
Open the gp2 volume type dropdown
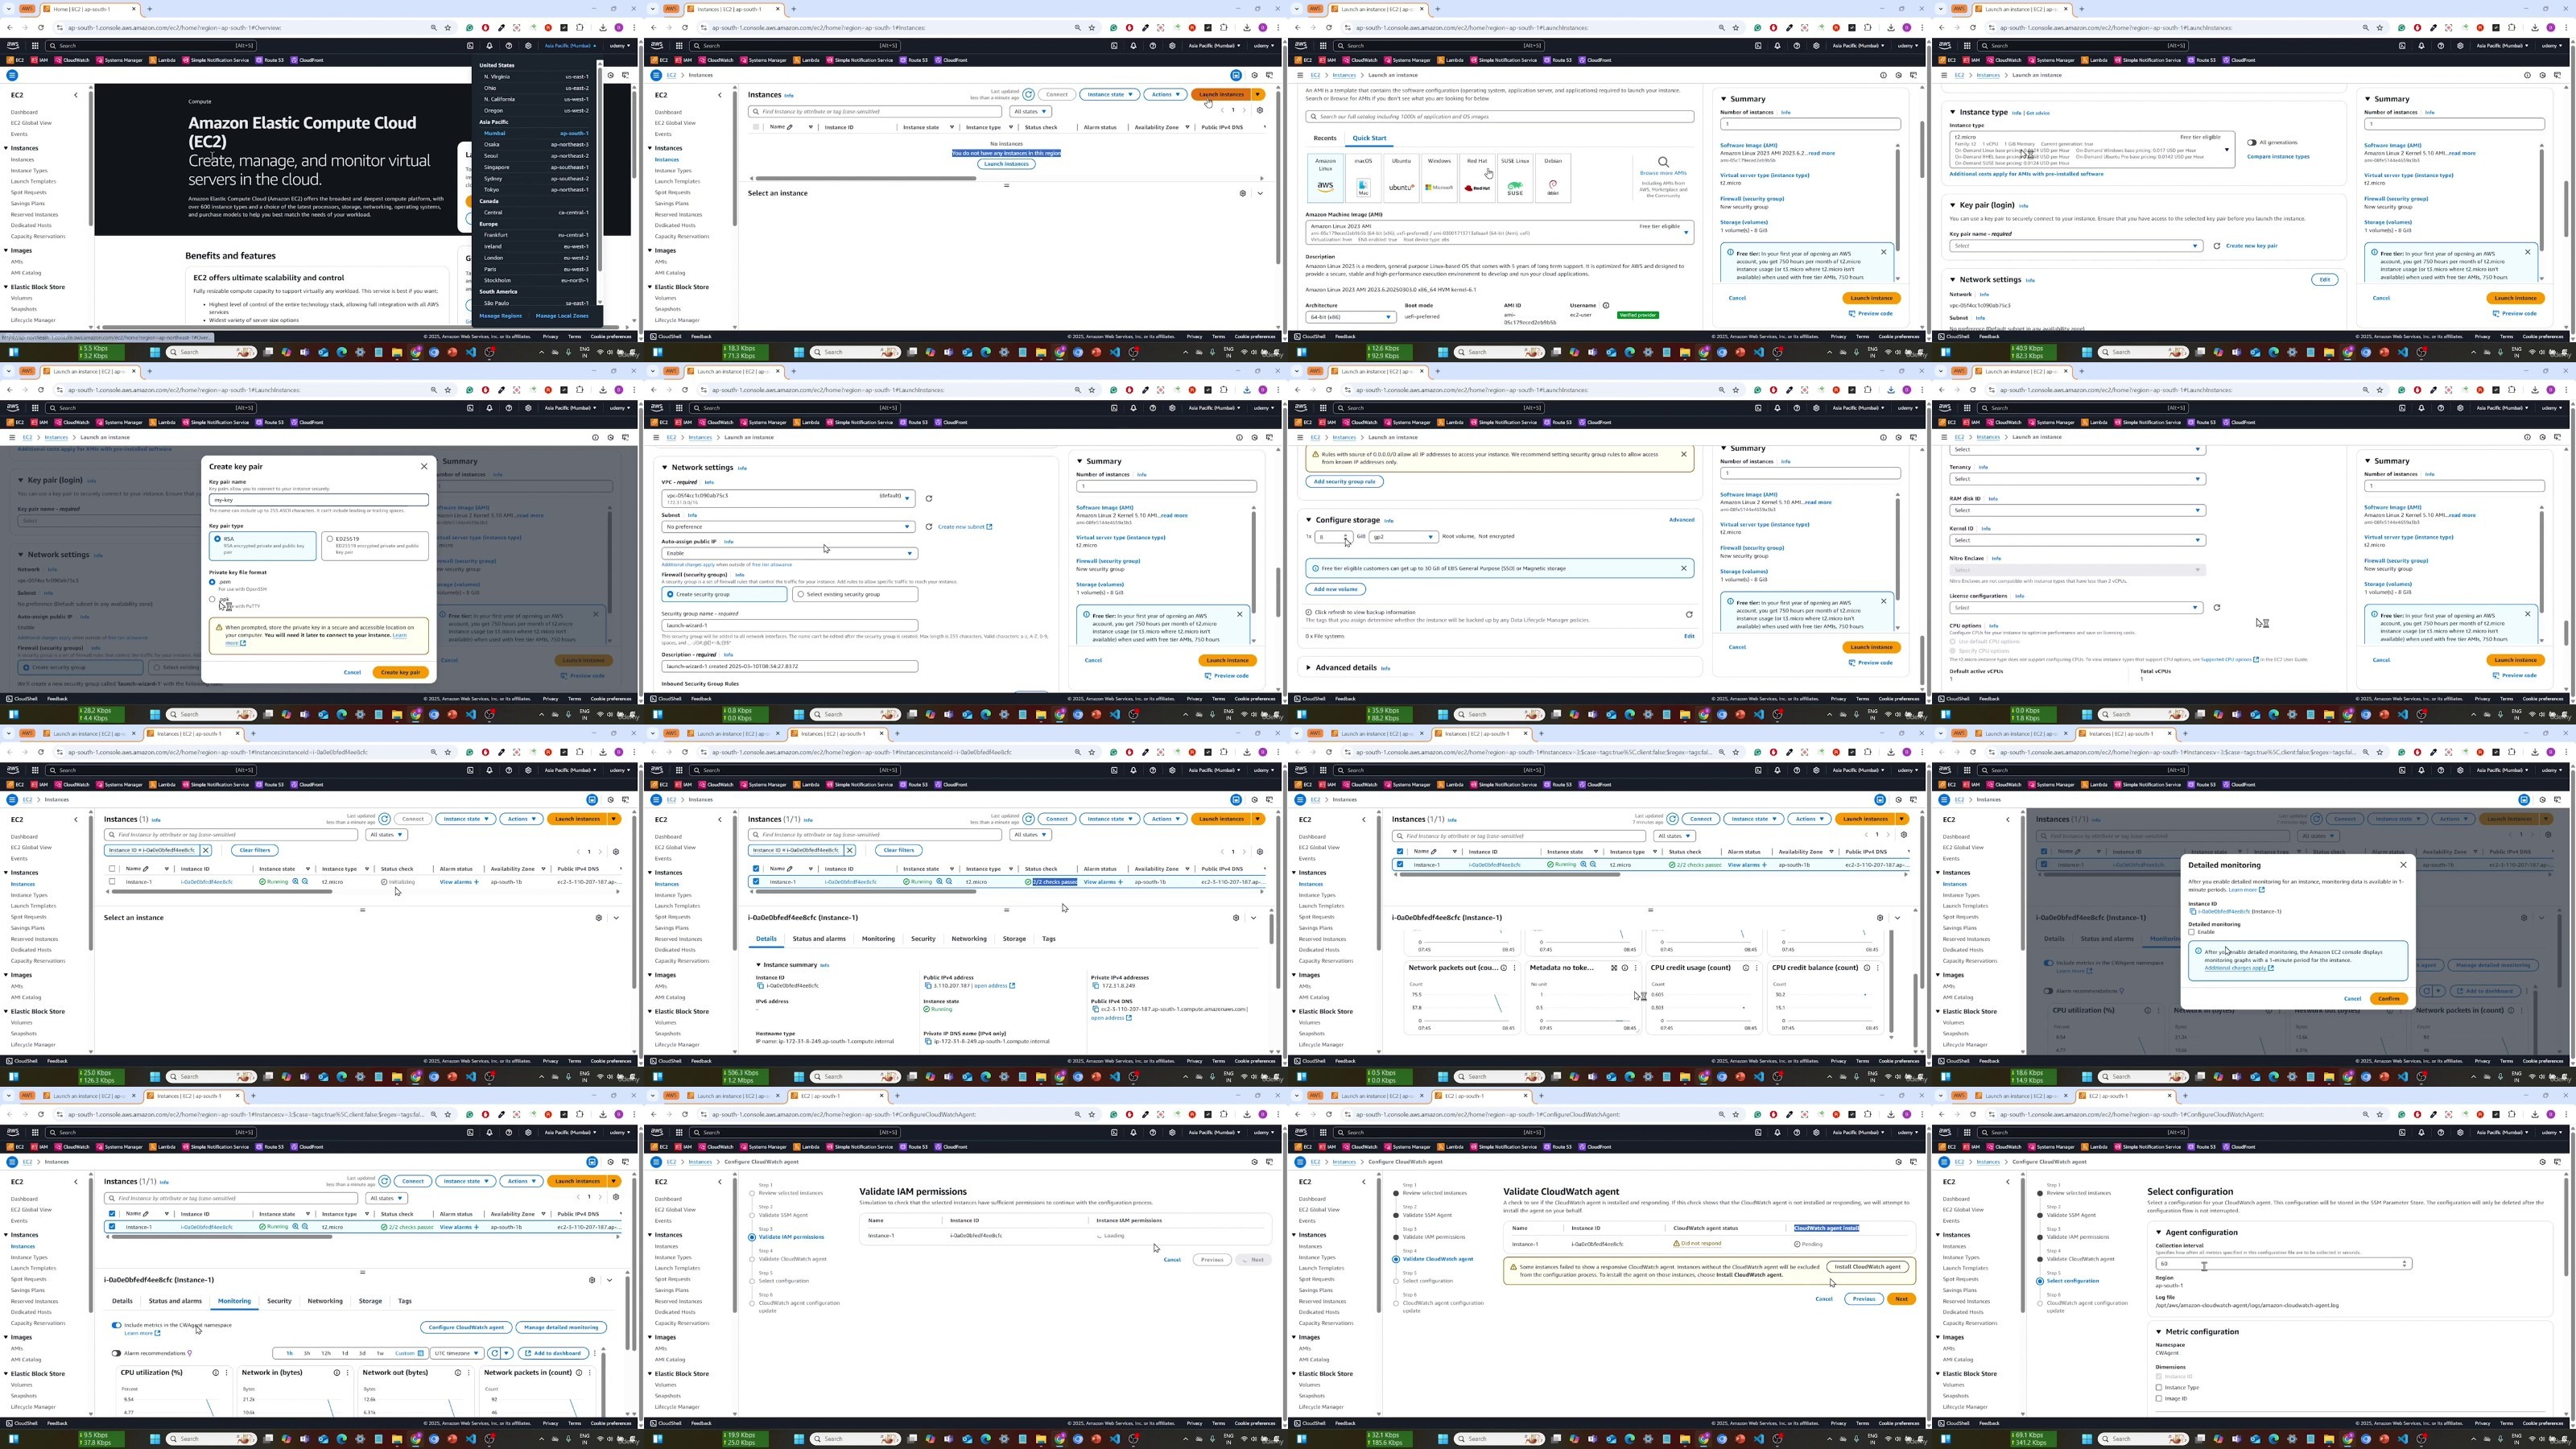1402,537
